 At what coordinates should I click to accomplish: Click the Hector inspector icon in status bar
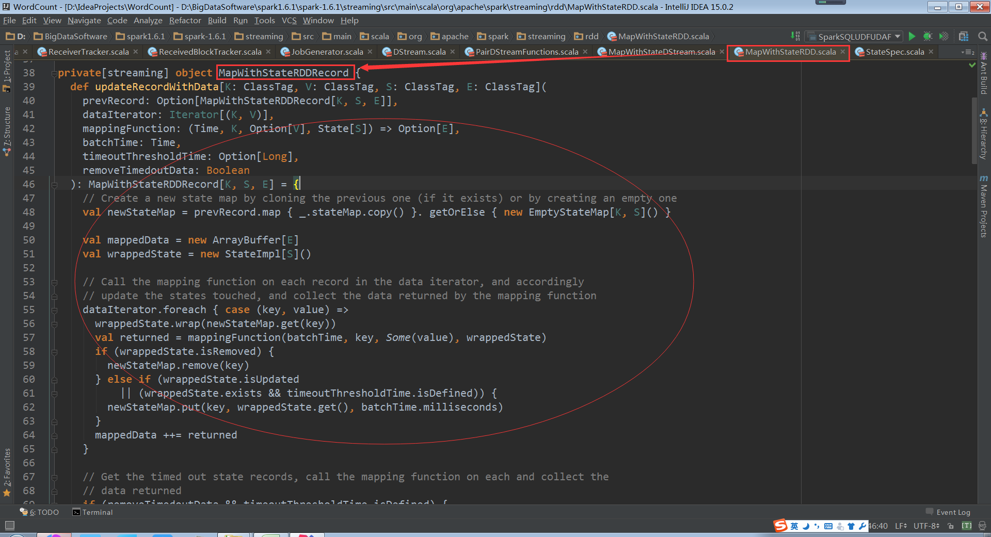[982, 526]
